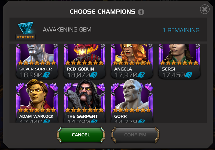215x150 pixels.
Task: Open the info icon beside Choose Champions
Action: (141, 12)
